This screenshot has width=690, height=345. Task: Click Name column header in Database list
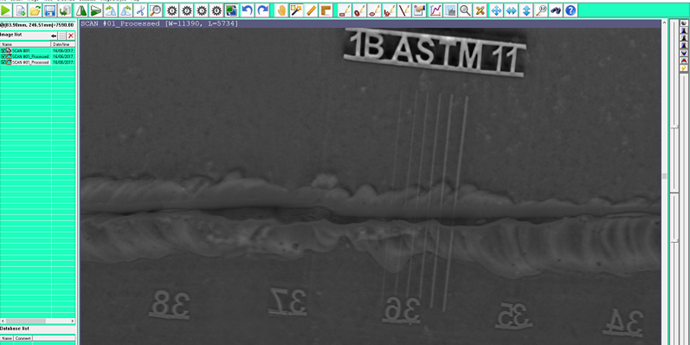click(x=6, y=338)
